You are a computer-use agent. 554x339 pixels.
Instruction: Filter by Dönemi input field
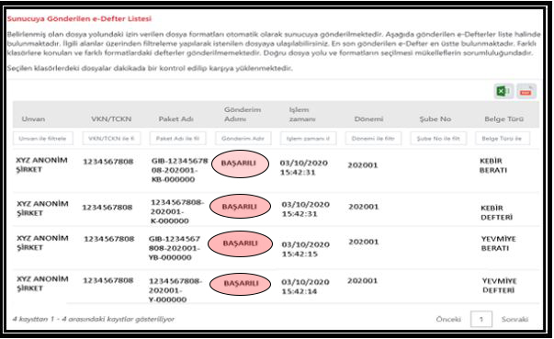(x=373, y=139)
